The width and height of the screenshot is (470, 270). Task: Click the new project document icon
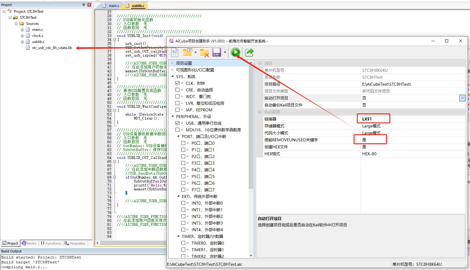[x=175, y=52]
